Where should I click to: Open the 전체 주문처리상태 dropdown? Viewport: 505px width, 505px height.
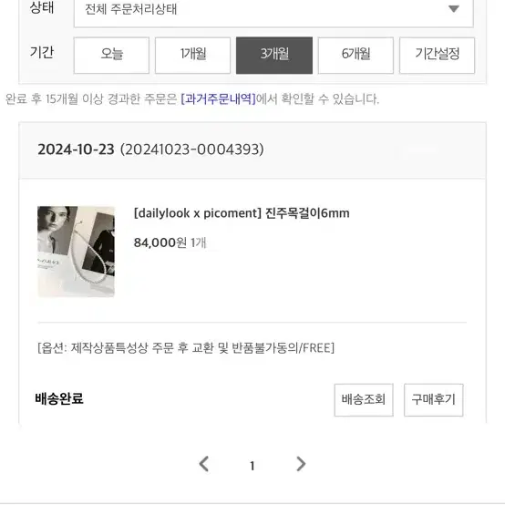tap(273, 10)
